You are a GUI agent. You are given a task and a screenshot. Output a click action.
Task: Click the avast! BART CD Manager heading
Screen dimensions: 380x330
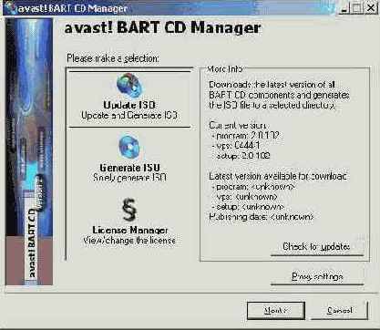tap(163, 28)
